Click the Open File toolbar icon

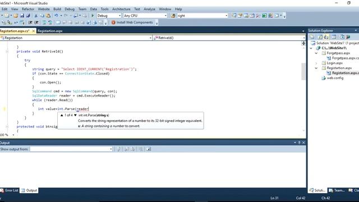[16, 16]
